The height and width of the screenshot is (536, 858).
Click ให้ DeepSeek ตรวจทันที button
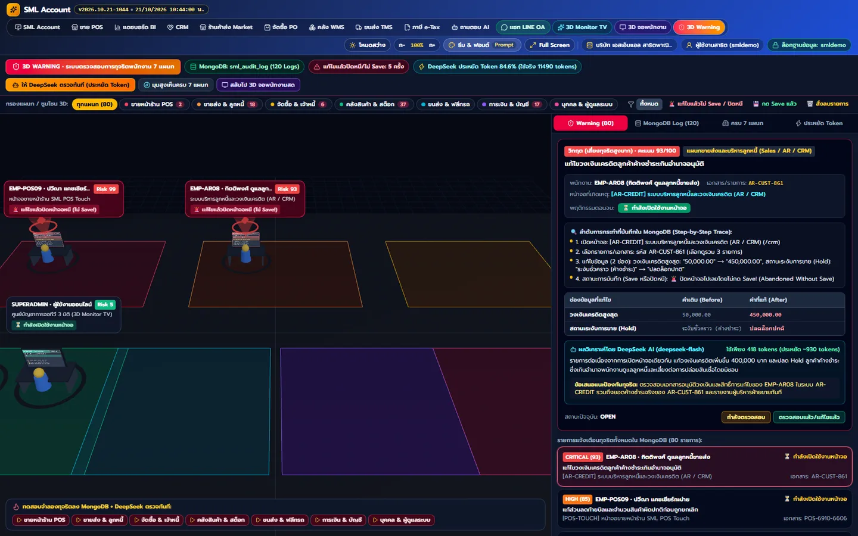(x=71, y=85)
